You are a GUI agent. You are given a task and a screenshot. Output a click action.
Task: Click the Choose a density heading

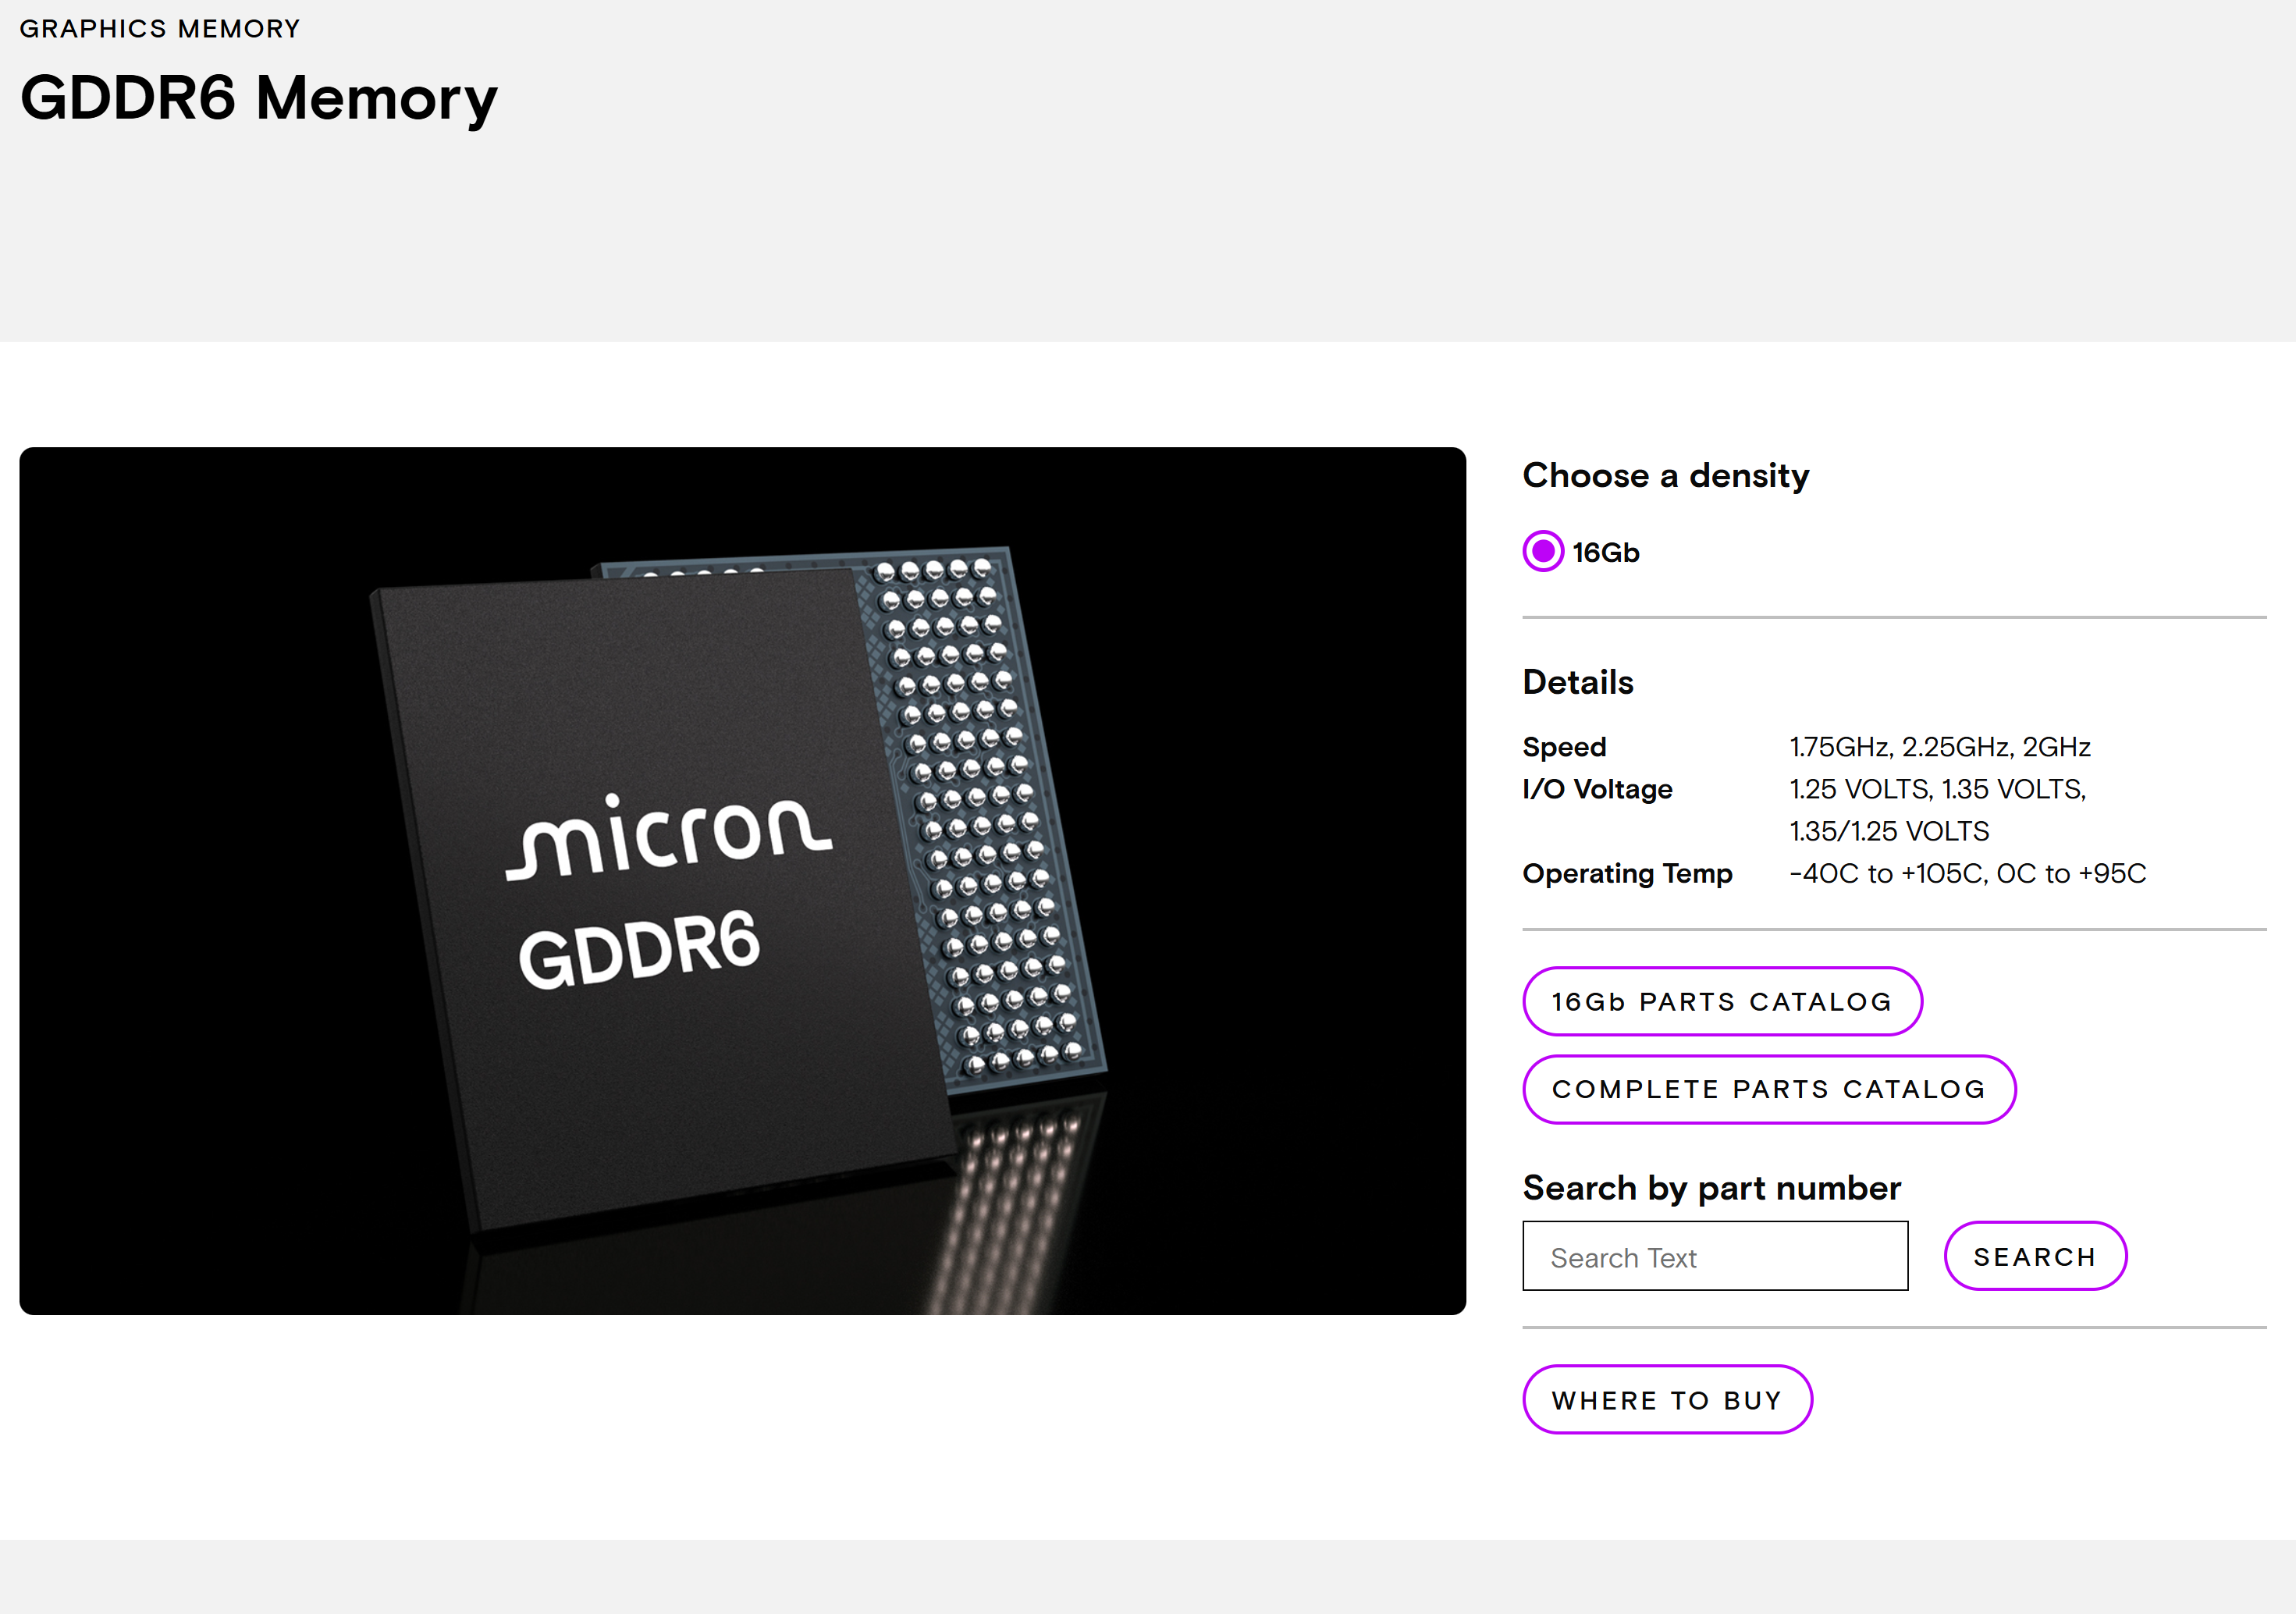coord(1665,475)
